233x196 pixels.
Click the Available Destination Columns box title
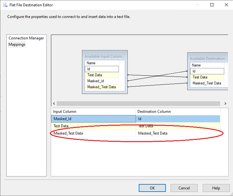click(209, 59)
